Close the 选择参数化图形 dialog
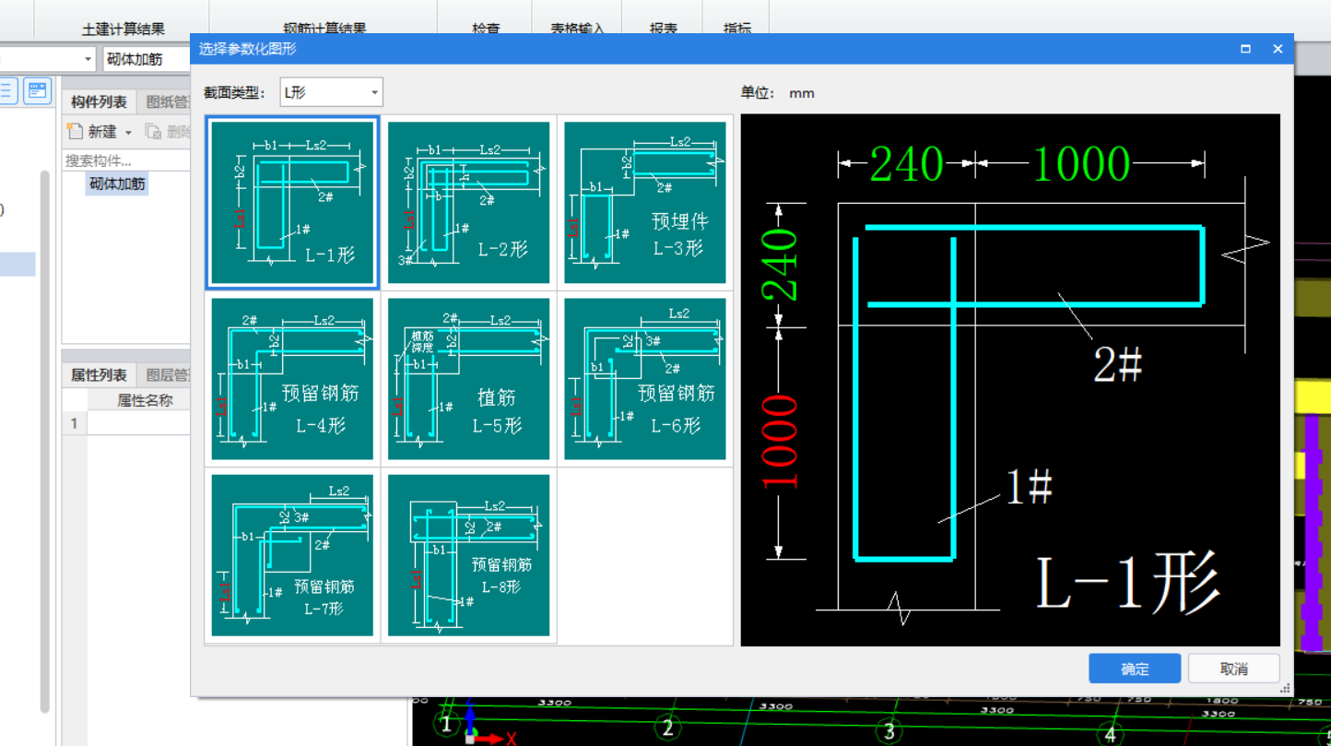 (1278, 49)
